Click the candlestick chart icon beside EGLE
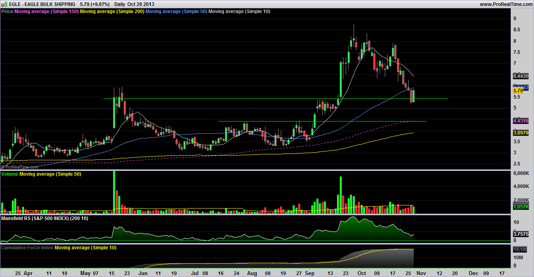The width and height of the screenshot is (534, 277). coord(4,4)
